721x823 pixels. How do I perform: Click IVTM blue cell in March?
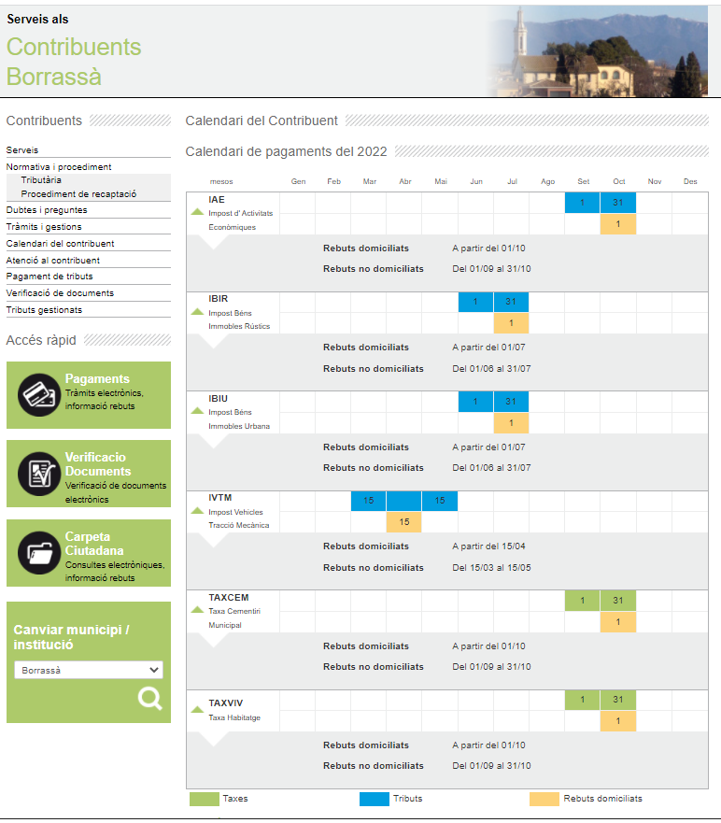pyautogui.click(x=368, y=501)
